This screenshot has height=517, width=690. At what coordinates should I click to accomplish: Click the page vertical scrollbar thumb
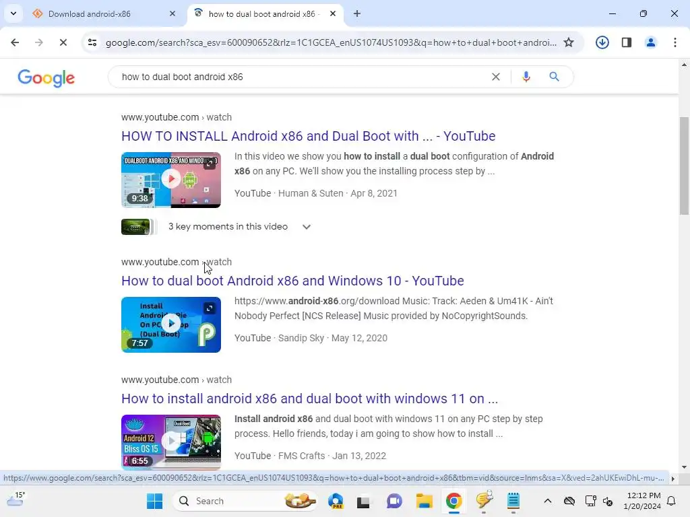click(x=684, y=166)
